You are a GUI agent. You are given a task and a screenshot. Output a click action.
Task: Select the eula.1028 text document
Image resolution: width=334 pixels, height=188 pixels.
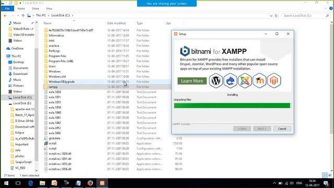click(x=54, y=92)
